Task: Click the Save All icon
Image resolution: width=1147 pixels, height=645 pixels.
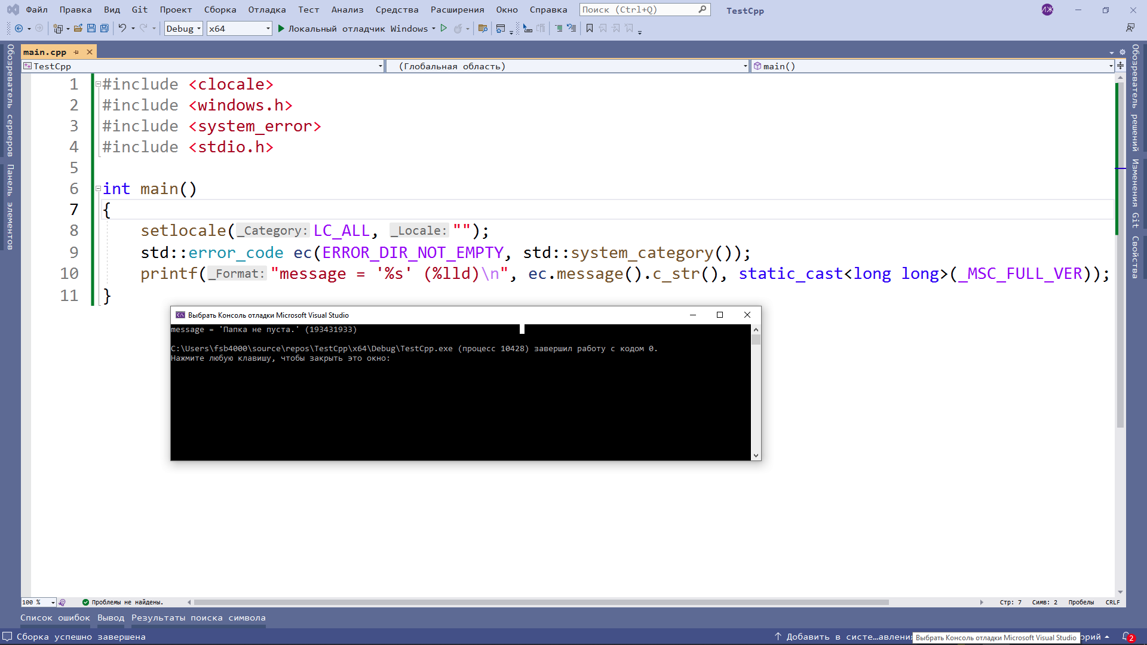Action: (103, 28)
